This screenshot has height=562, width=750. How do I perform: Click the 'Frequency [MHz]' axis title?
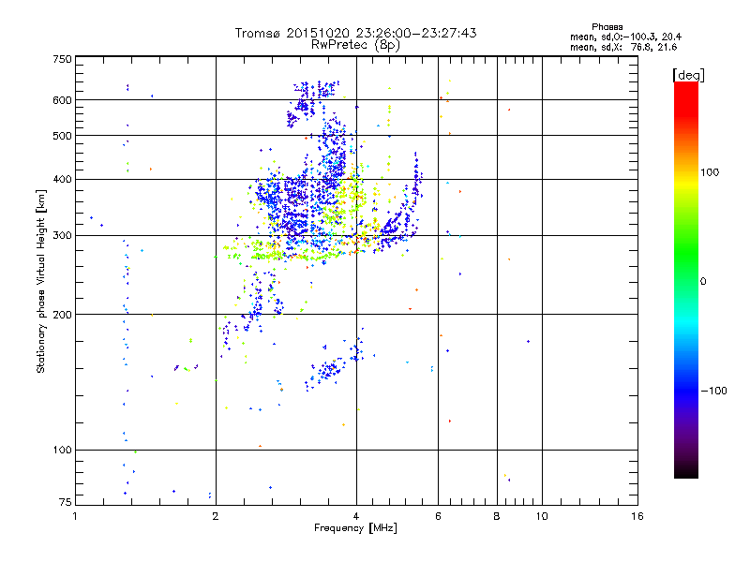(x=355, y=528)
